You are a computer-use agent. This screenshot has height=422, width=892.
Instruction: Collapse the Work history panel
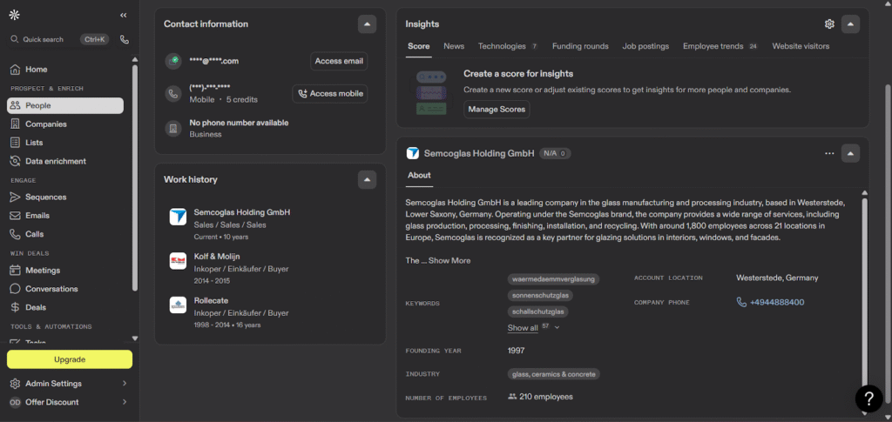click(368, 179)
